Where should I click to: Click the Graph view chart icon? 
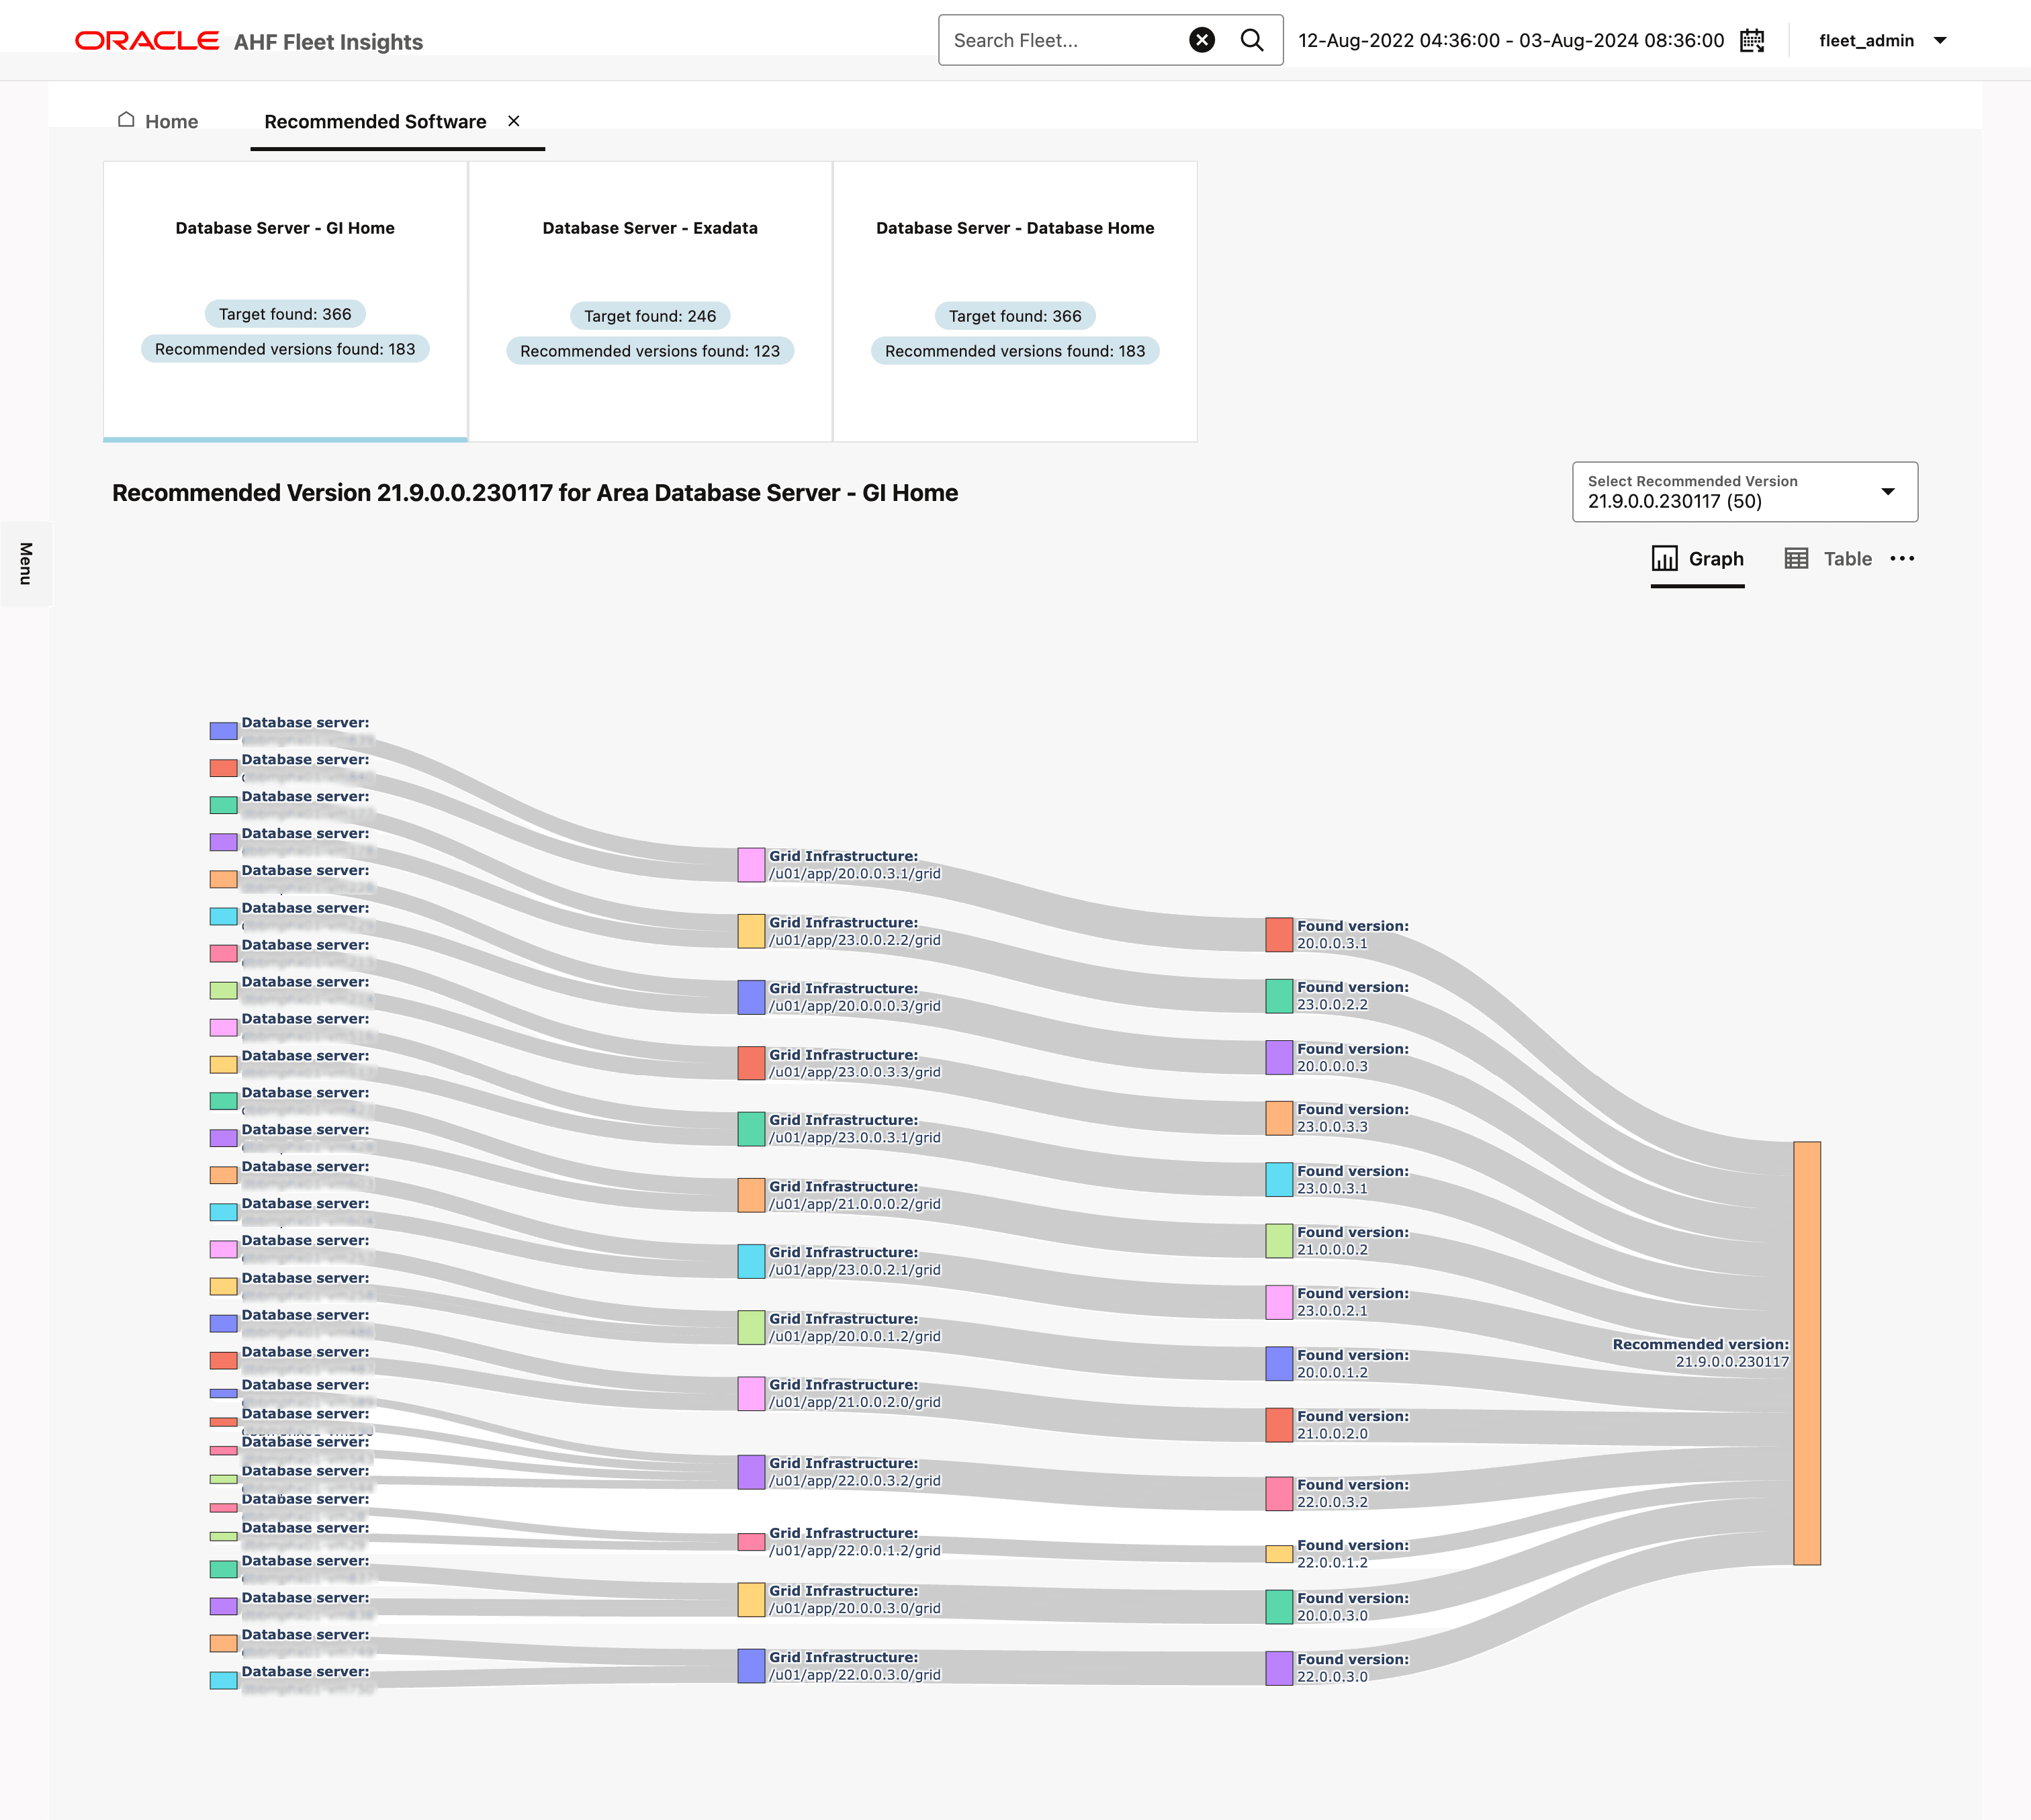[x=1664, y=558]
